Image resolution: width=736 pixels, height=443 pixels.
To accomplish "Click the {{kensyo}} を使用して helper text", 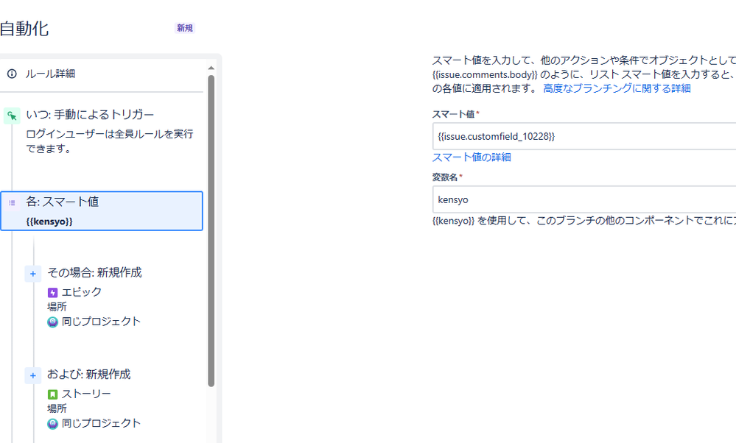I will coord(584,220).
